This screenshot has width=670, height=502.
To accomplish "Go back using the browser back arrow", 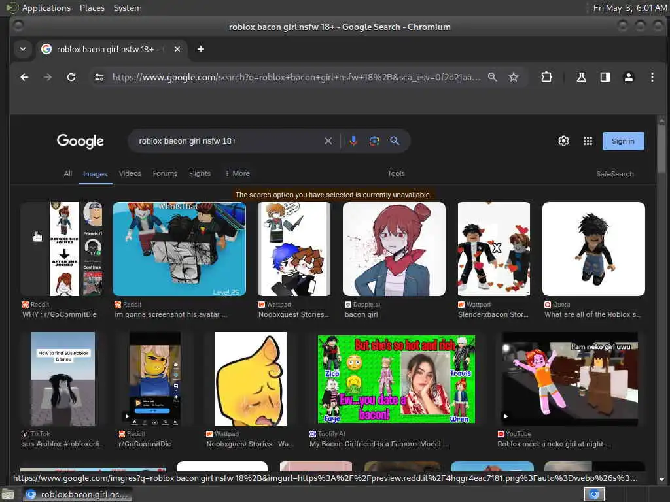I will click(x=24, y=77).
